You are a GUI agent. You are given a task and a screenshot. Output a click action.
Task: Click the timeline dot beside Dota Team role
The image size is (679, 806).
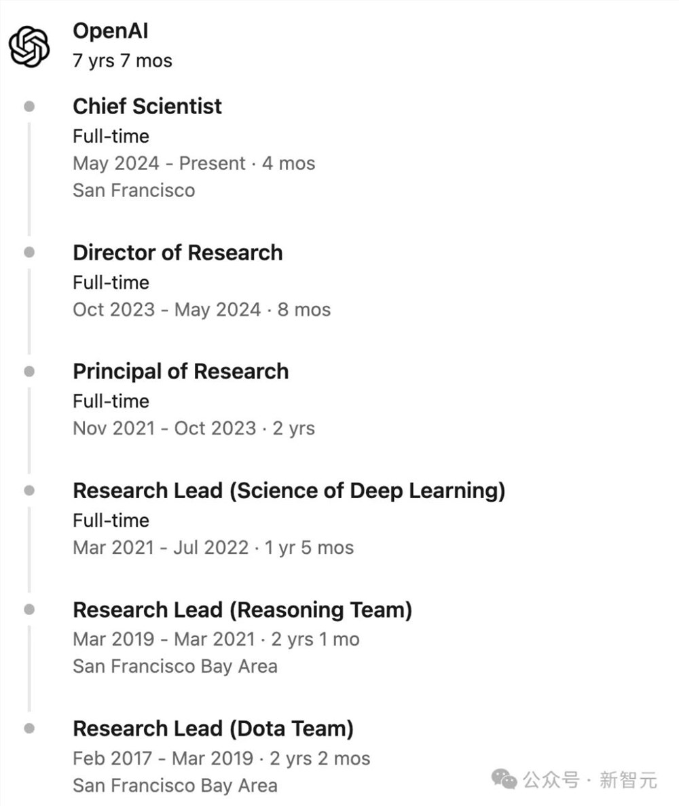29,729
